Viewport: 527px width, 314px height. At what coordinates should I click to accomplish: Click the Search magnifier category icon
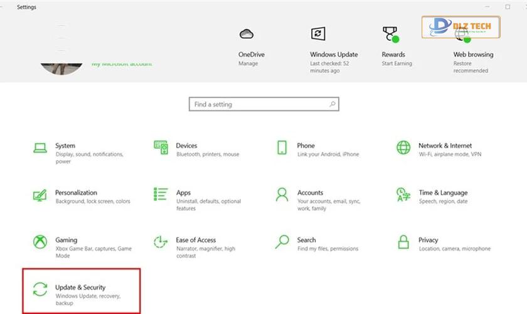click(282, 242)
